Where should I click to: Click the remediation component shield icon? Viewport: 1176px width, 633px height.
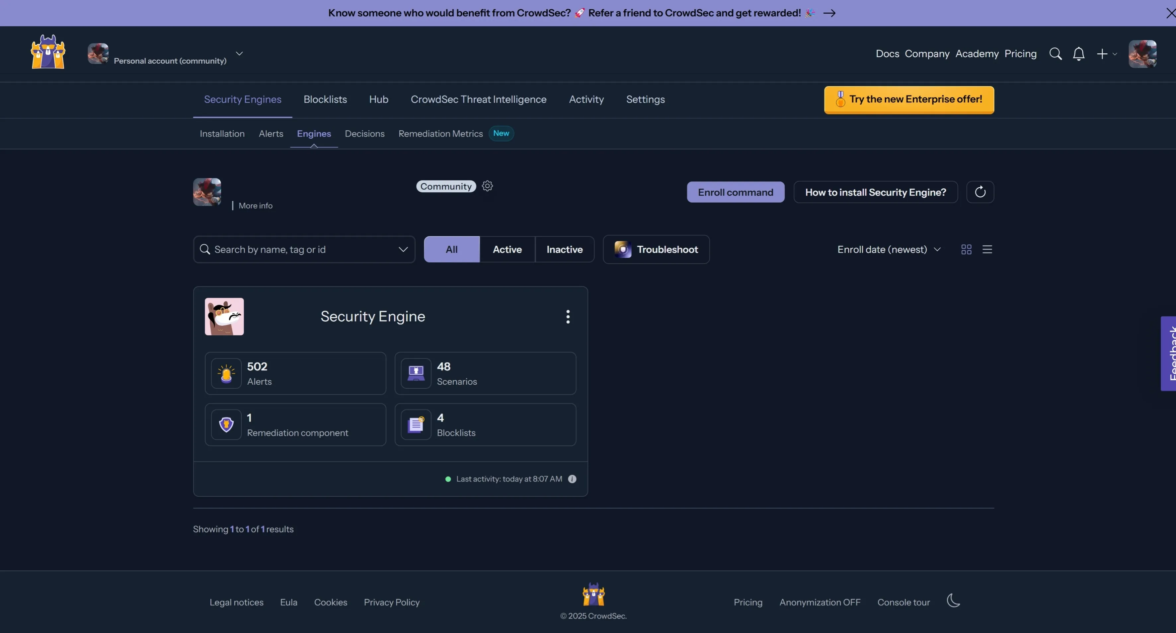click(x=226, y=424)
